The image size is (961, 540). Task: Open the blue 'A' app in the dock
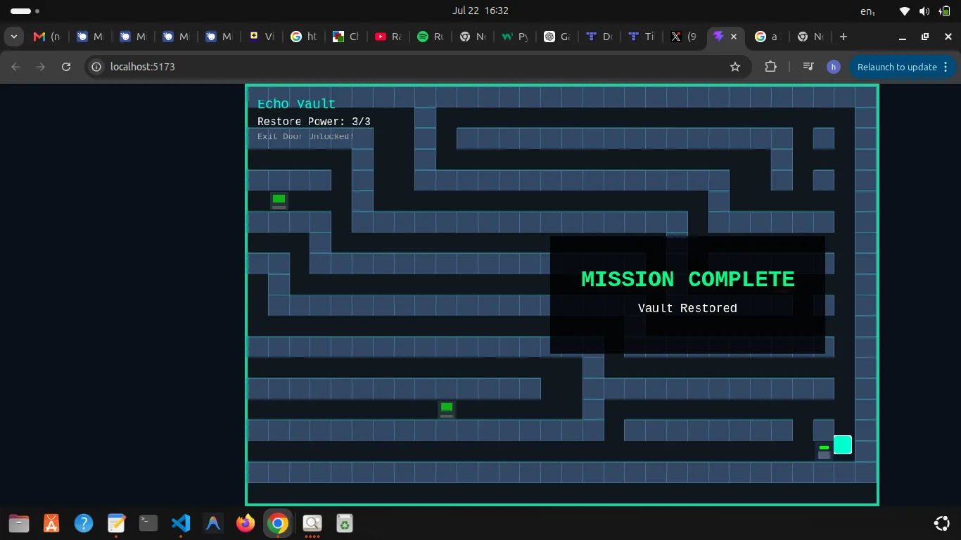pyautogui.click(x=213, y=523)
